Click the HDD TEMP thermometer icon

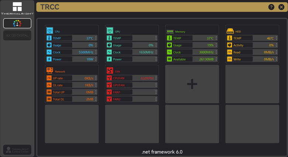pos(230,38)
